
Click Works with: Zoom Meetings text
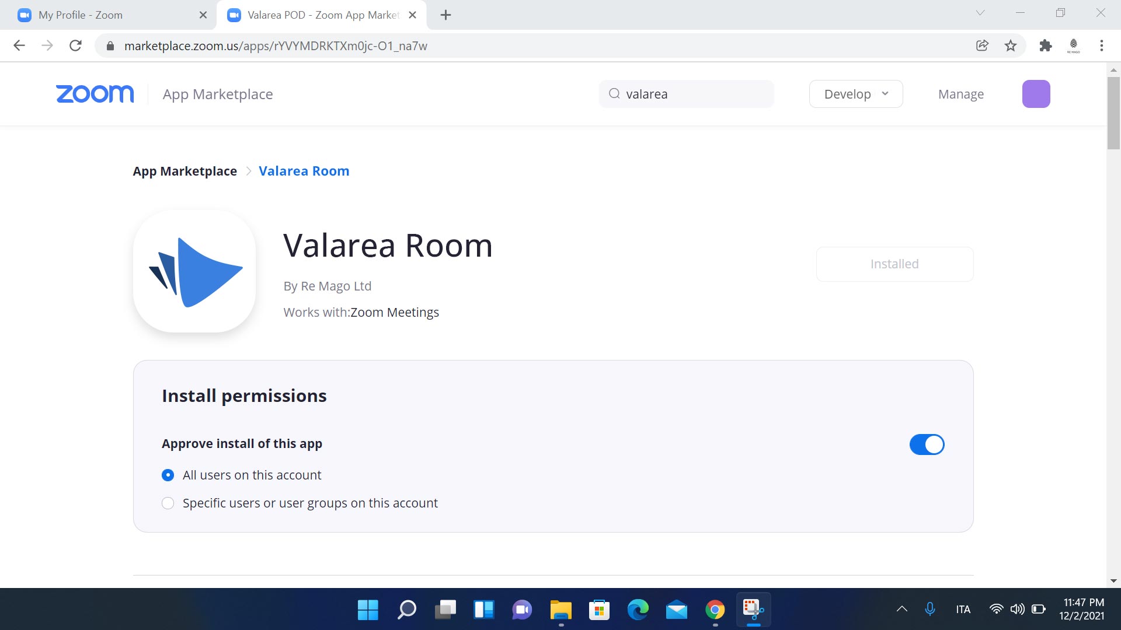(x=361, y=312)
